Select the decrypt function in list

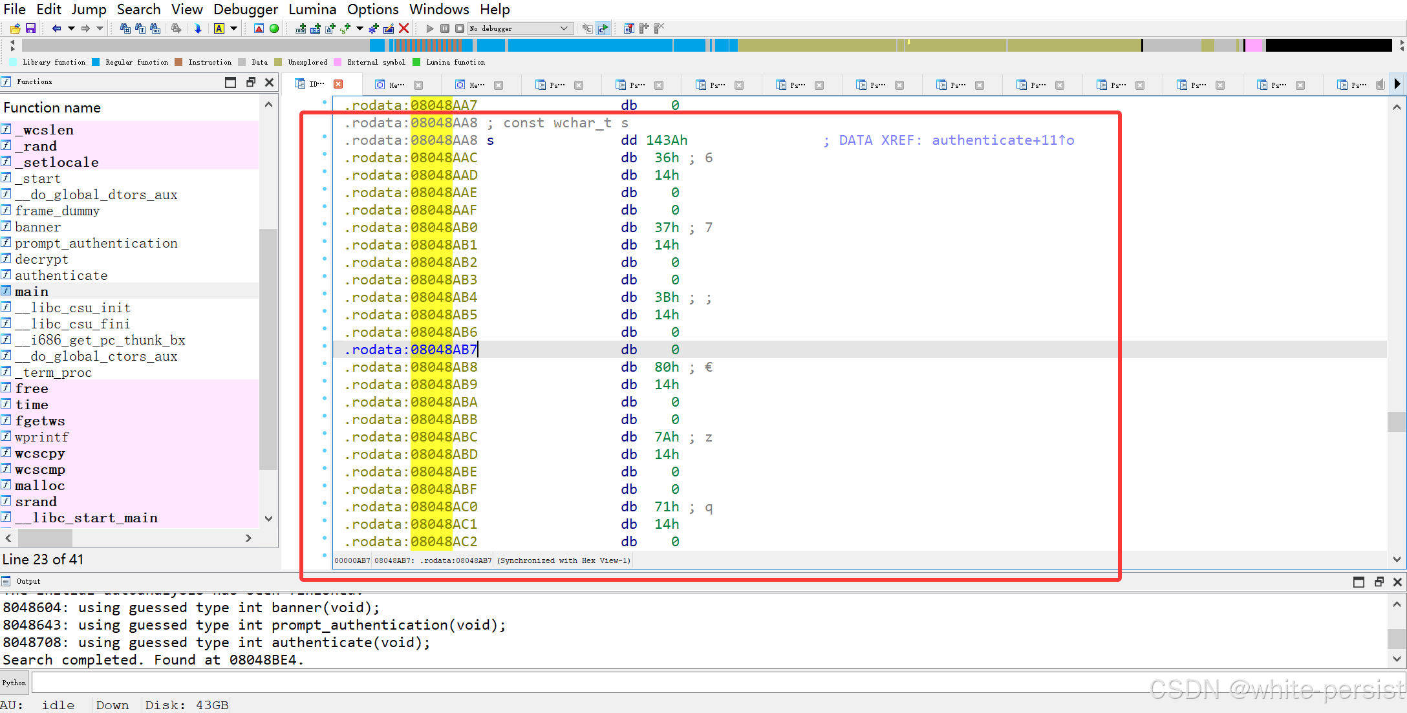pyautogui.click(x=41, y=259)
